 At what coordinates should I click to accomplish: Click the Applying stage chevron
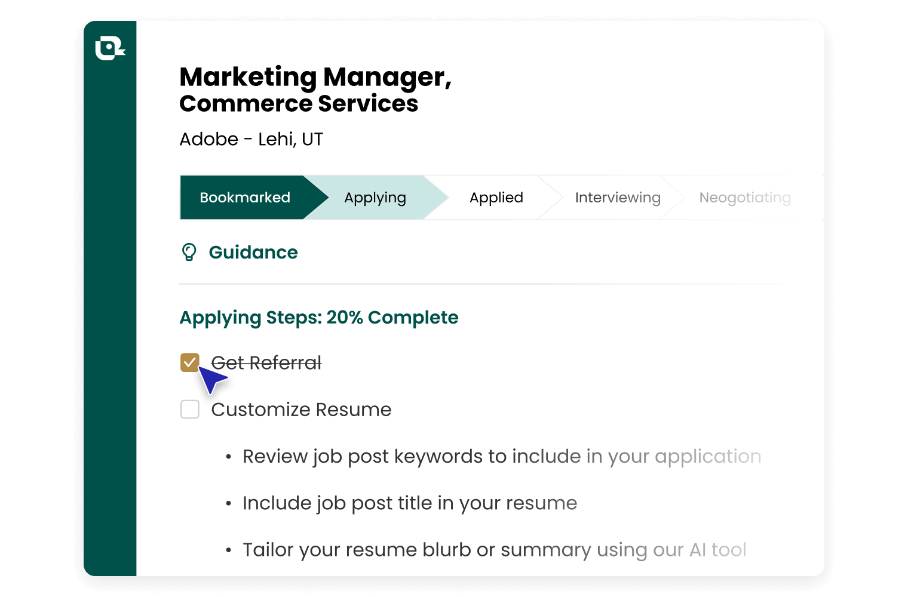(x=375, y=197)
